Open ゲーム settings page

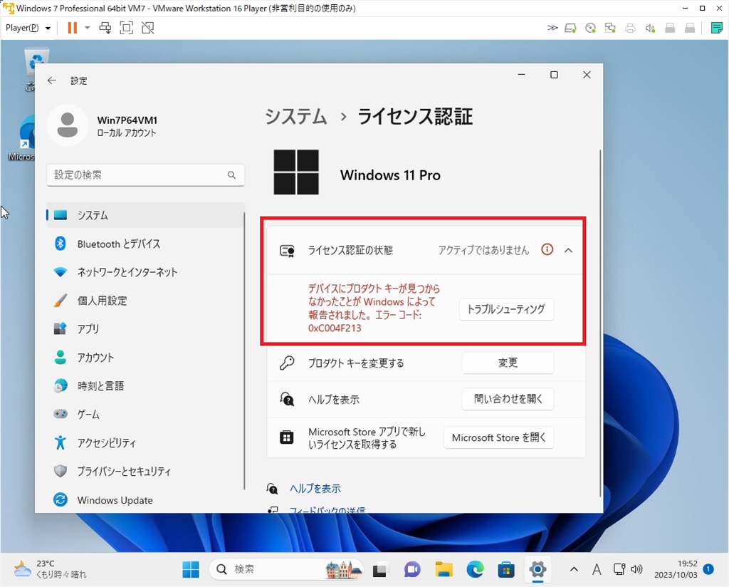[145, 414]
